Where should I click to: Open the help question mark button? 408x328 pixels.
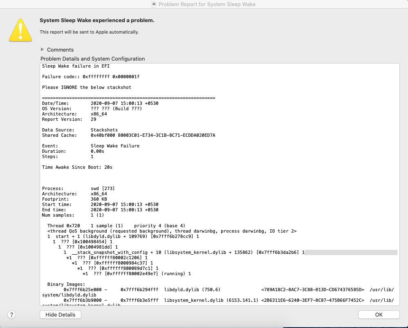point(11,315)
